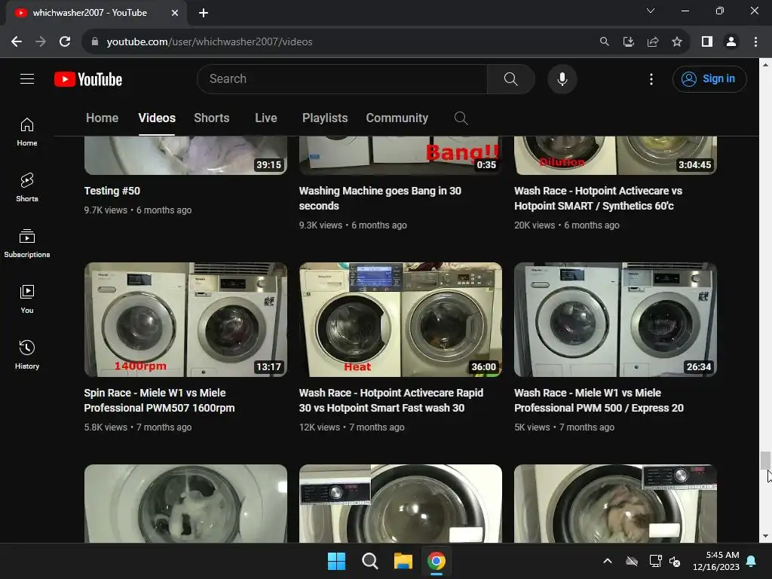
Task: Show hidden system tray icons
Action: (x=608, y=561)
